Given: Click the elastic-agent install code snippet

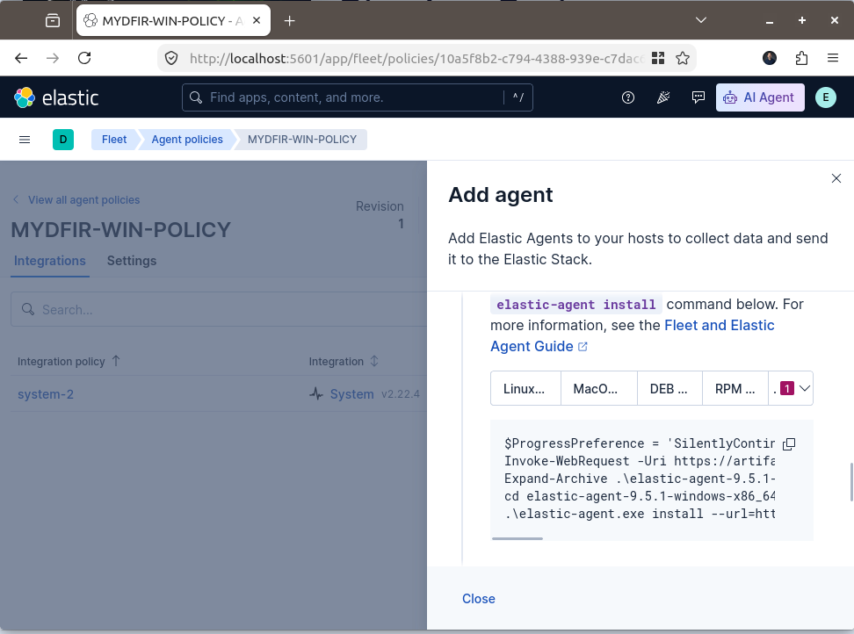Looking at the screenshot, I should pos(575,304).
